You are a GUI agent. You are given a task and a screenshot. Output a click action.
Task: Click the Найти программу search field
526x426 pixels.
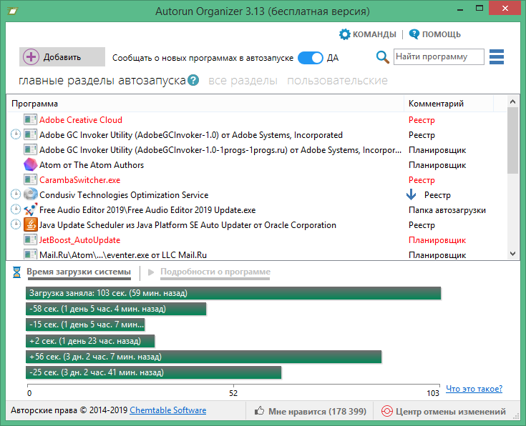pos(439,56)
